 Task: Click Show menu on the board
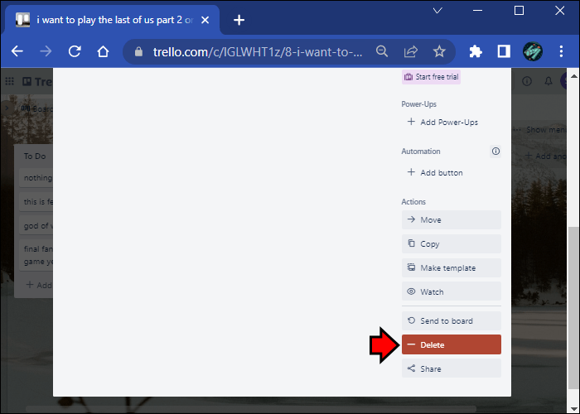(x=540, y=130)
